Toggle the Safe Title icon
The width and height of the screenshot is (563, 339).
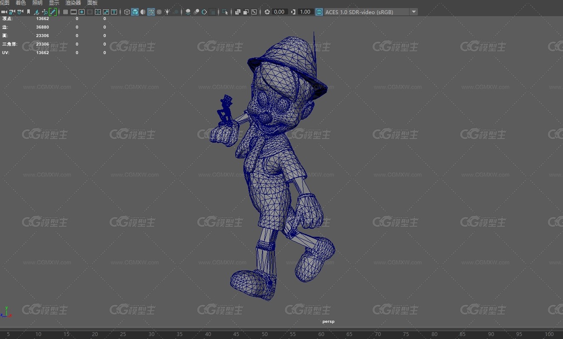(114, 12)
